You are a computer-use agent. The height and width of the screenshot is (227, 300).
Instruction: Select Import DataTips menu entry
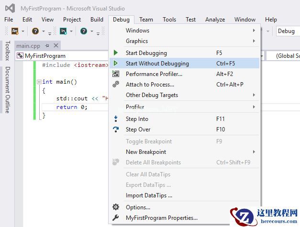coord(185,195)
